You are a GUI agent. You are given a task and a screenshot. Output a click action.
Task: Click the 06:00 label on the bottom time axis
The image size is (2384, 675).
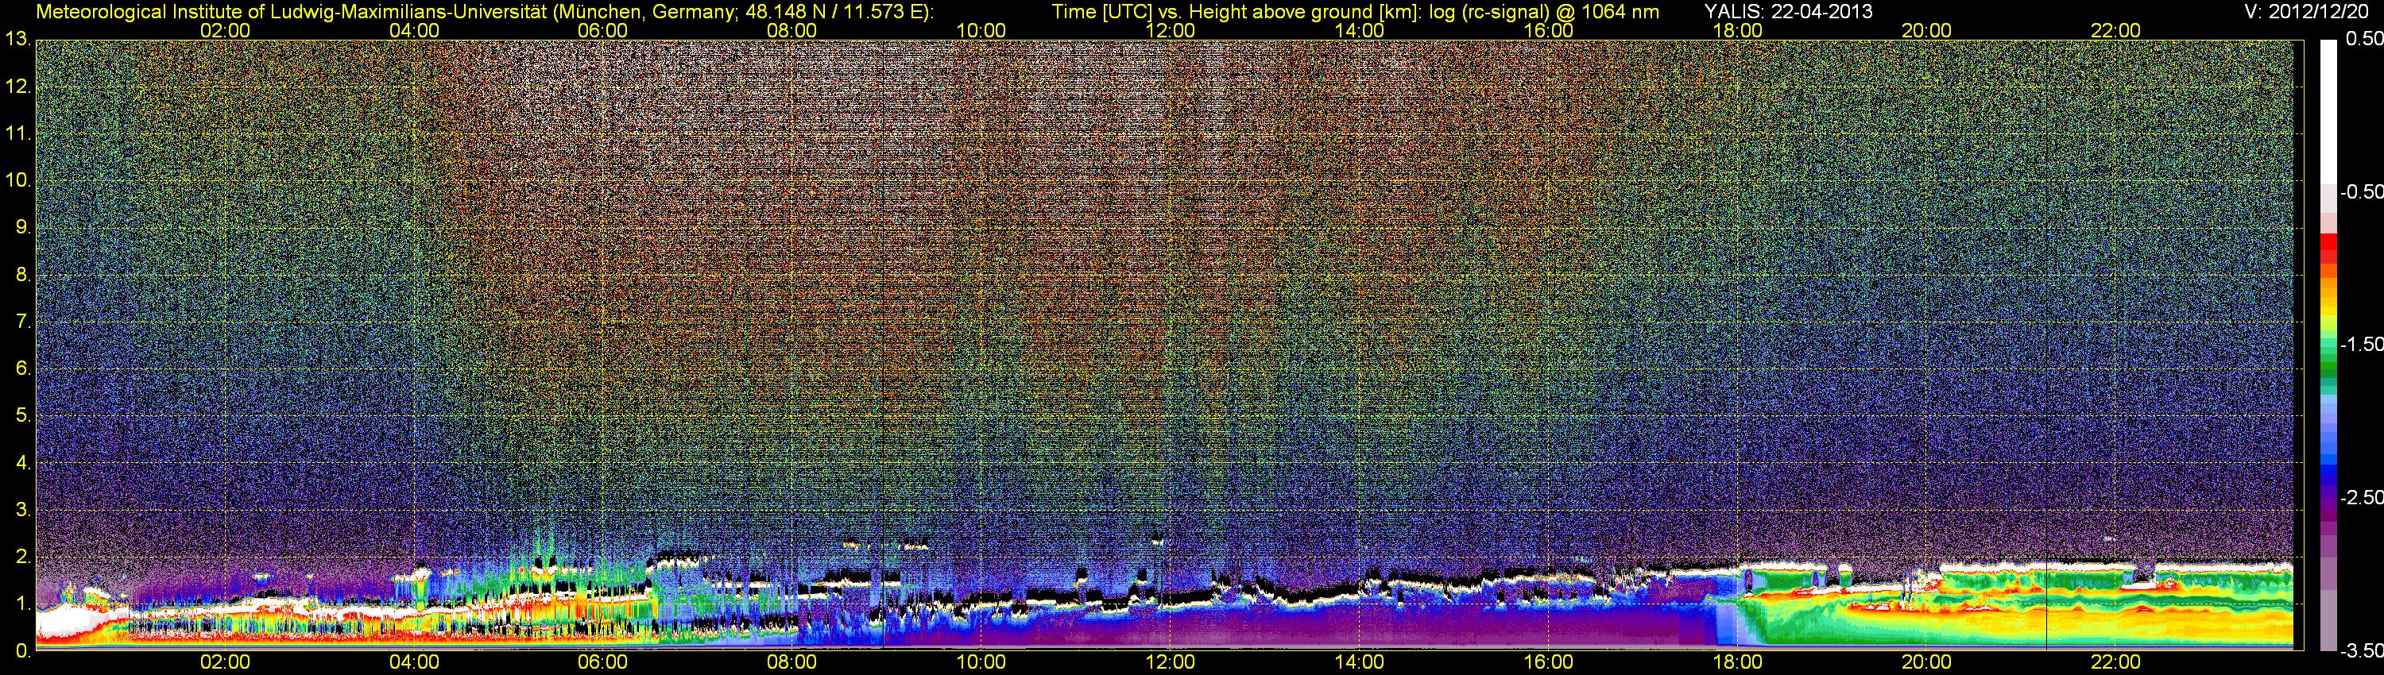click(602, 662)
